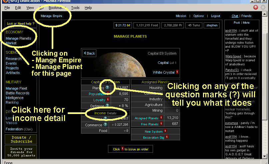Select Manage Planets in the Economy sidebar
This screenshot has width=269, height=164.
point(18,38)
